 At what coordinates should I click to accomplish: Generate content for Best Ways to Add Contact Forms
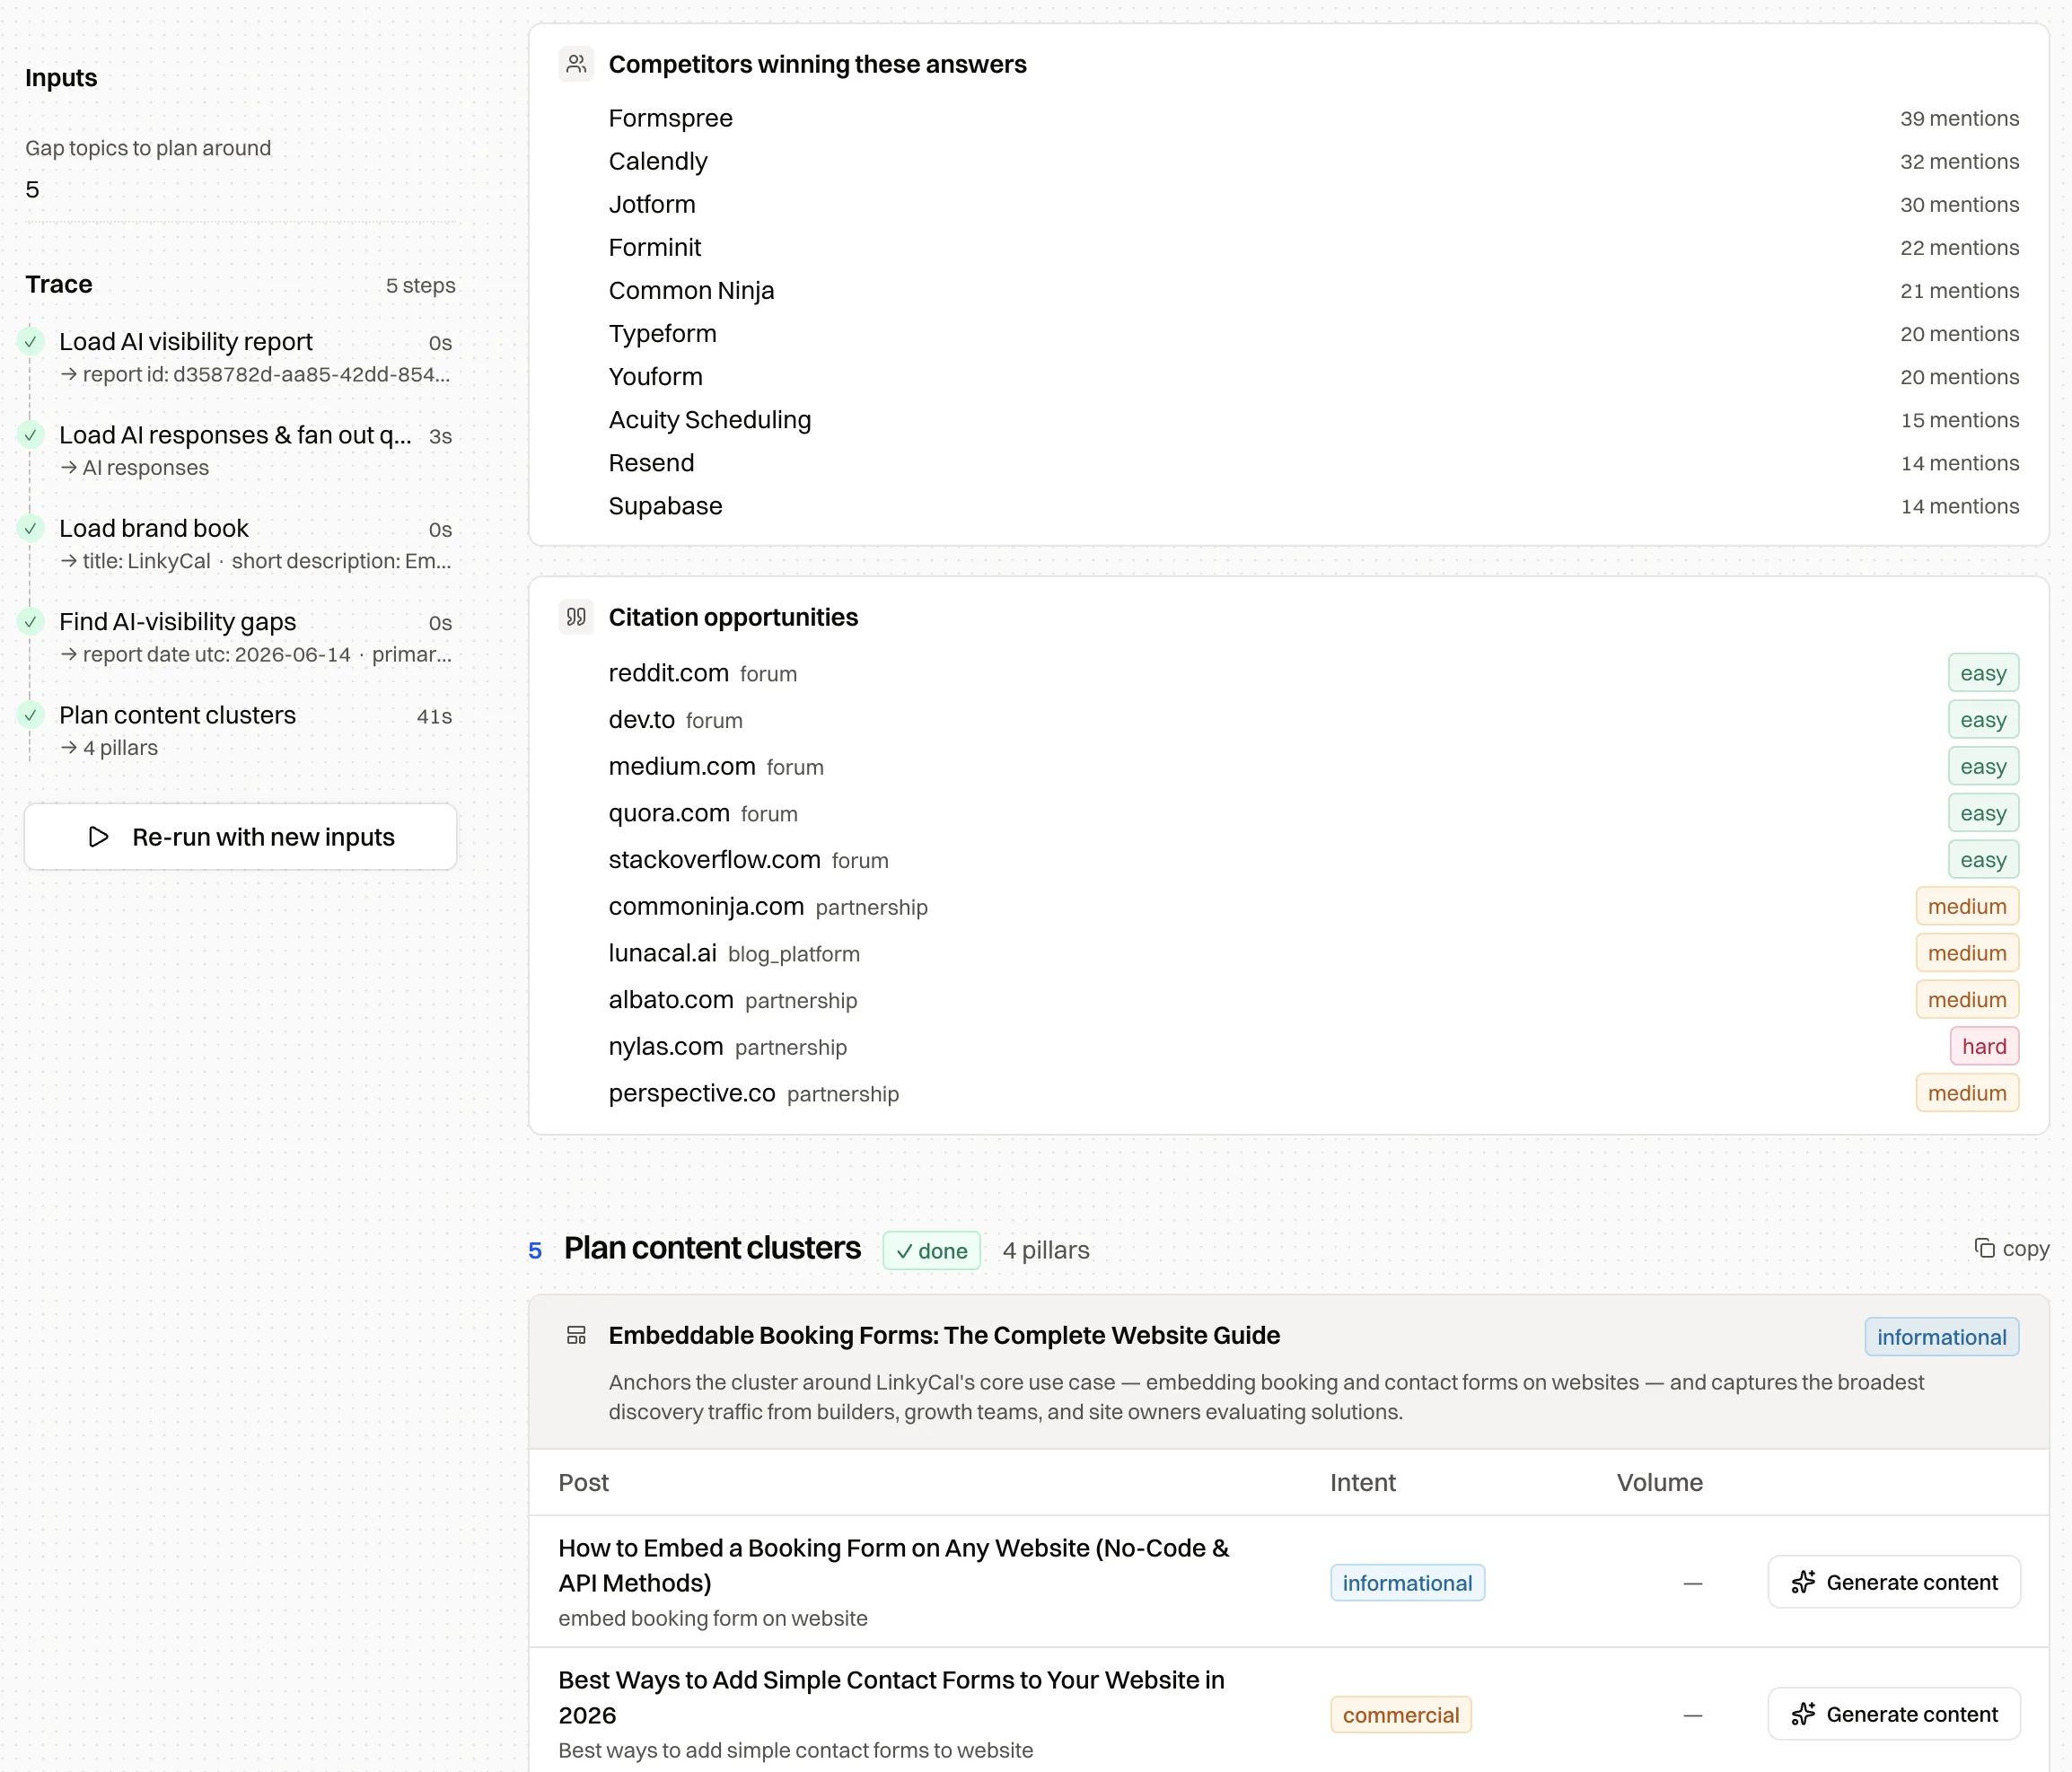tap(1894, 1714)
